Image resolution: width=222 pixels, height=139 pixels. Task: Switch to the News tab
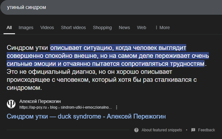coord(124,27)
